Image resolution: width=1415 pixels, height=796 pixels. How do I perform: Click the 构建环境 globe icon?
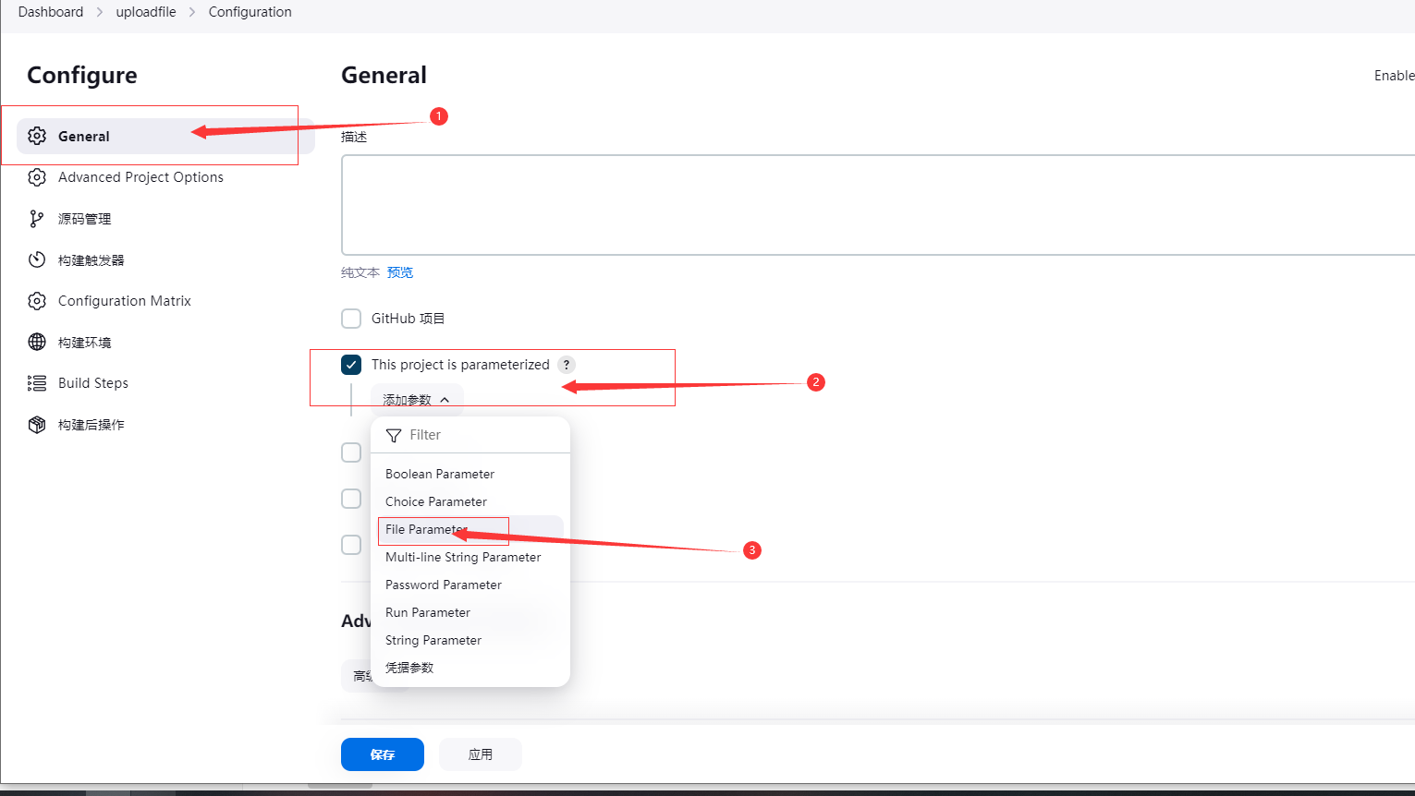[37, 342]
